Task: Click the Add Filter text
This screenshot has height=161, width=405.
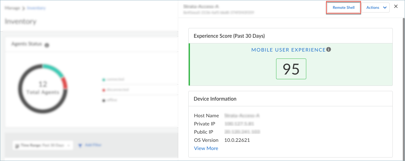Action: pos(93,145)
